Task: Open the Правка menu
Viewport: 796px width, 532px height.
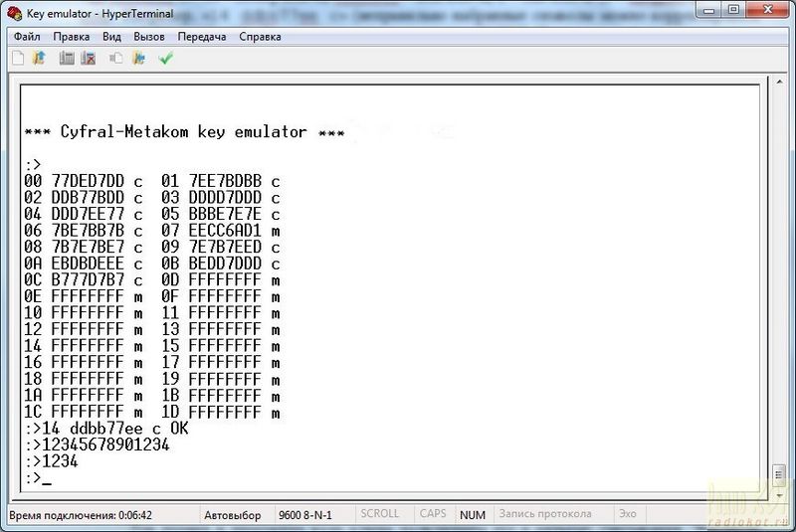Action: click(72, 37)
